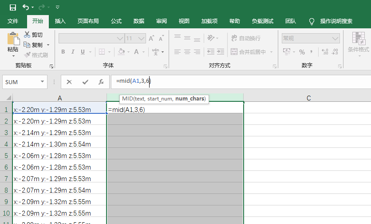Open the Name Box dropdown showing SUM

click(x=42, y=81)
